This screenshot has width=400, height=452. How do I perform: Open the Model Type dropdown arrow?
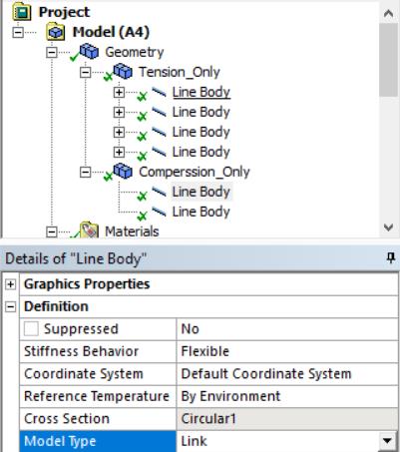coord(387,441)
